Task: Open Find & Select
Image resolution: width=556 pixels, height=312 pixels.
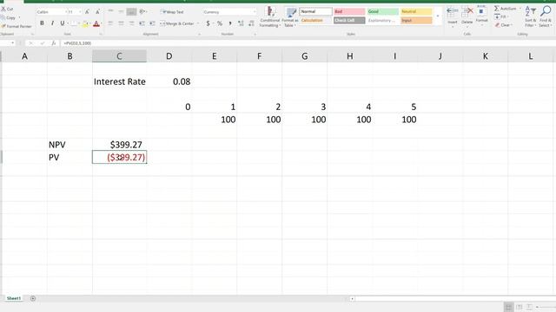Action: pos(546,16)
